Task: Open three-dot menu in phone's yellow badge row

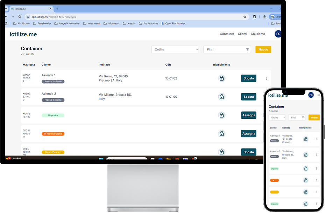Action: coord(316,192)
